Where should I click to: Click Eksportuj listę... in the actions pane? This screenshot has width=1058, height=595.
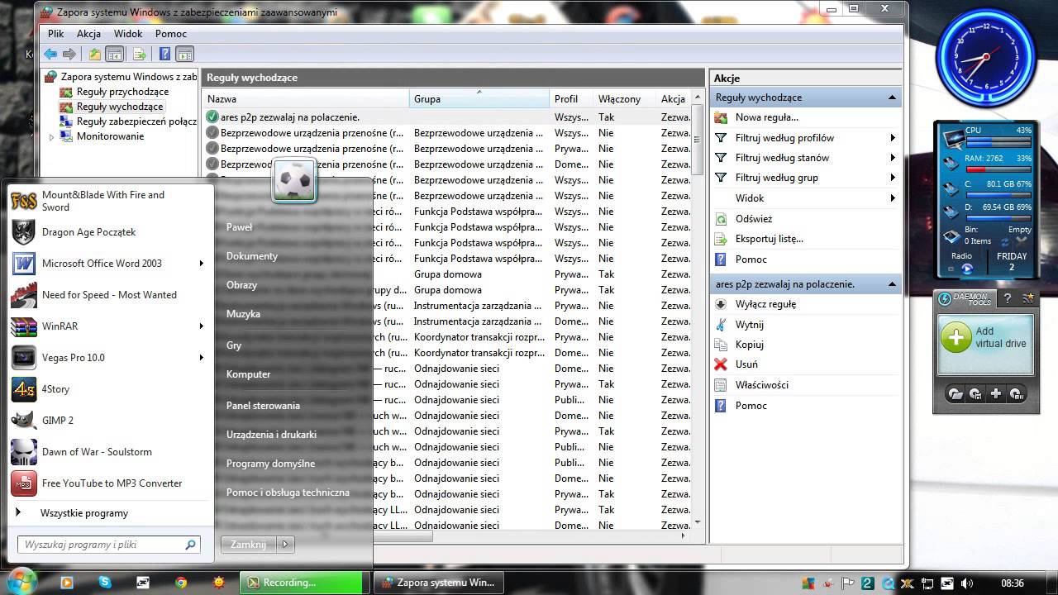(769, 239)
